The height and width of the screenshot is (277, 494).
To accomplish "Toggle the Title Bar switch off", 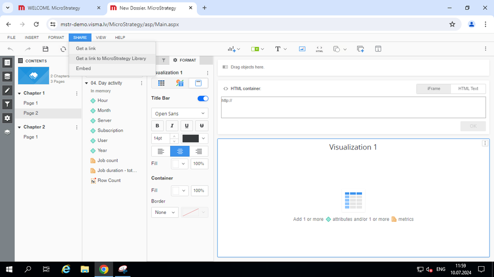I will [x=203, y=99].
